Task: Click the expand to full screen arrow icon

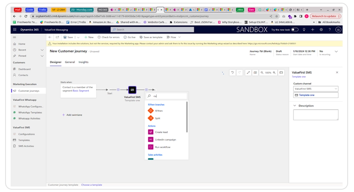Action: (x=248, y=72)
